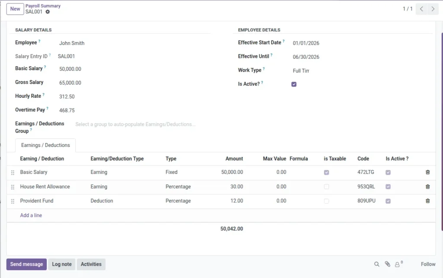Image resolution: width=443 pixels, height=278 pixels.
Task: Click the form's vertical scrollbar
Action: [442, 132]
